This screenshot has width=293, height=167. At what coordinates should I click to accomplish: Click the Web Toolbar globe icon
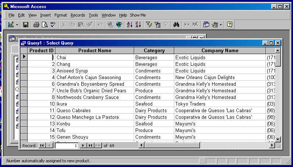coord(119,25)
